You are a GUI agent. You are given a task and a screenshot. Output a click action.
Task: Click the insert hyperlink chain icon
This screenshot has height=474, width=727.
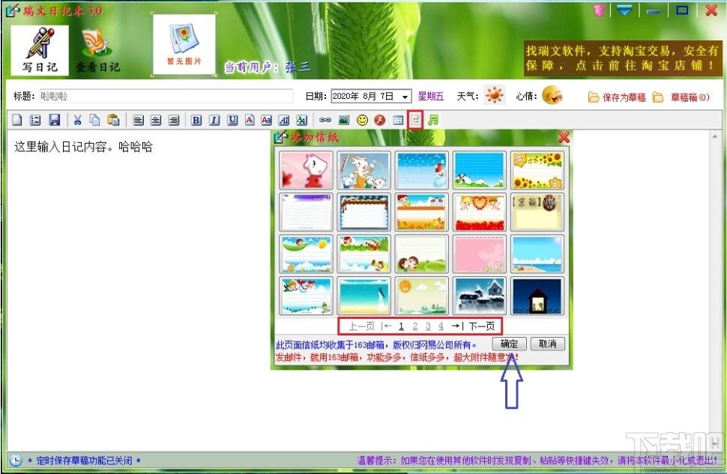(325, 120)
